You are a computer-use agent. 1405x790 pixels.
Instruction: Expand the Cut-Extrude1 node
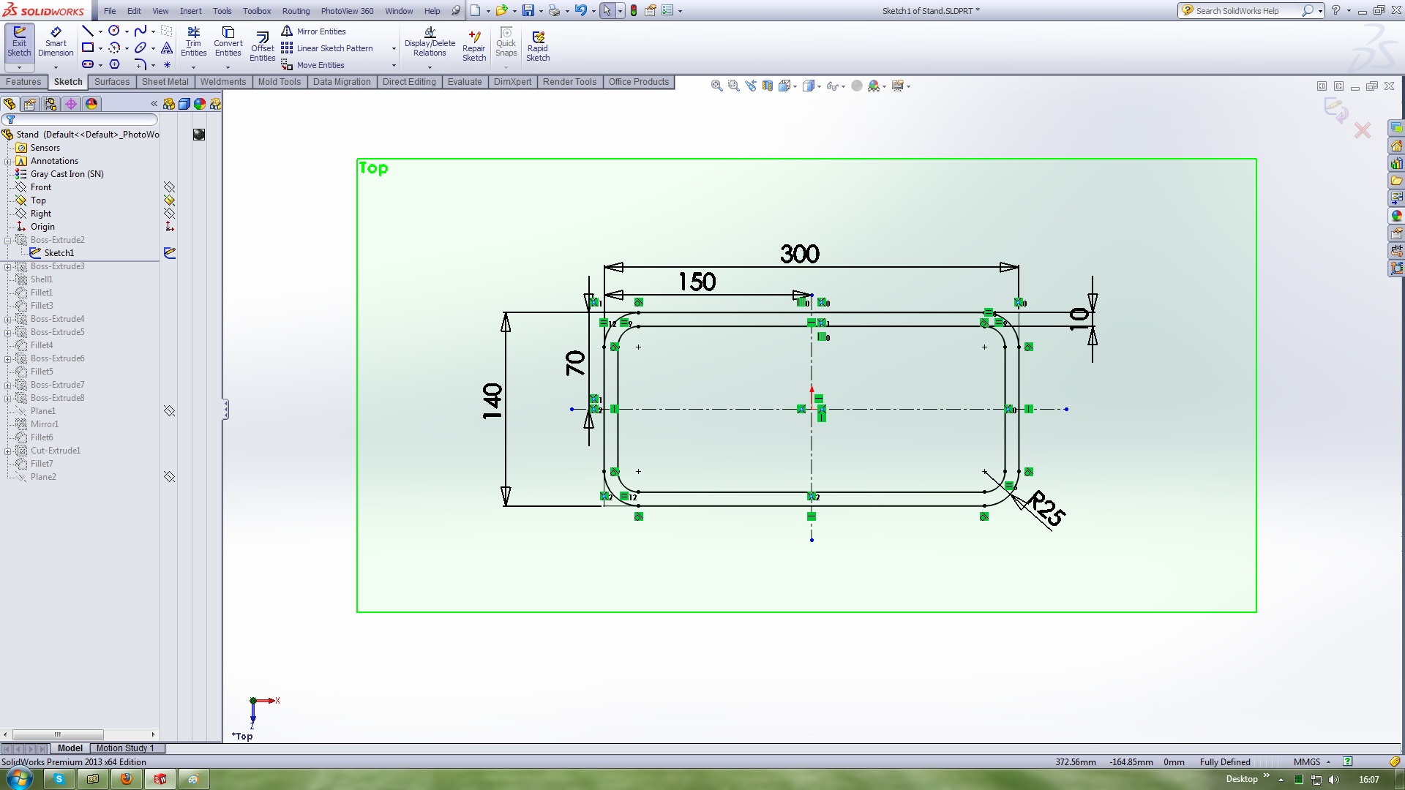pyautogui.click(x=8, y=451)
